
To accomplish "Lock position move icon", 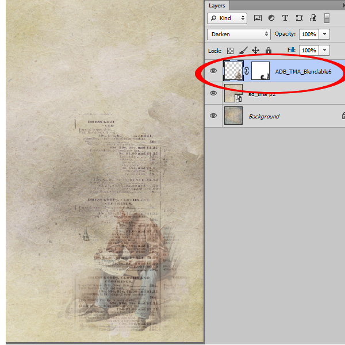I will click(x=255, y=51).
